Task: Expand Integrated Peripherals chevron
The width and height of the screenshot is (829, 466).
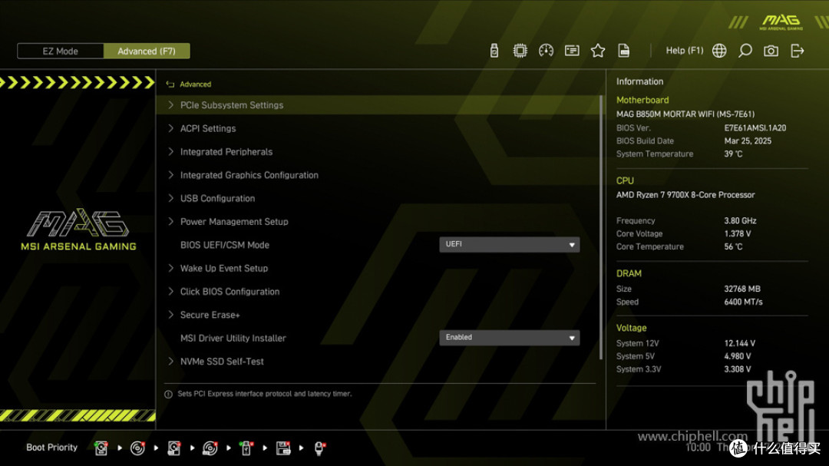Action: point(170,151)
